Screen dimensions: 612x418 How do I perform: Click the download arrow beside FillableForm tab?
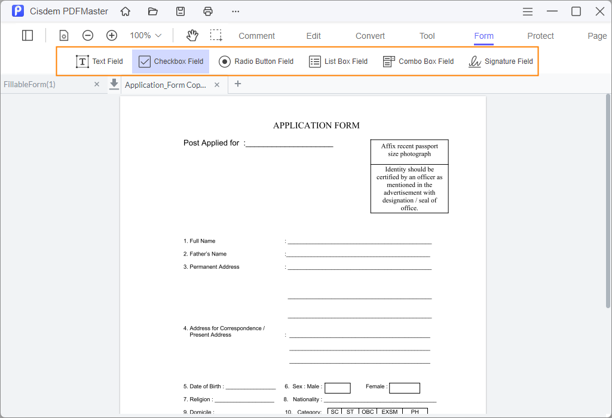click(x=114, y=84)
